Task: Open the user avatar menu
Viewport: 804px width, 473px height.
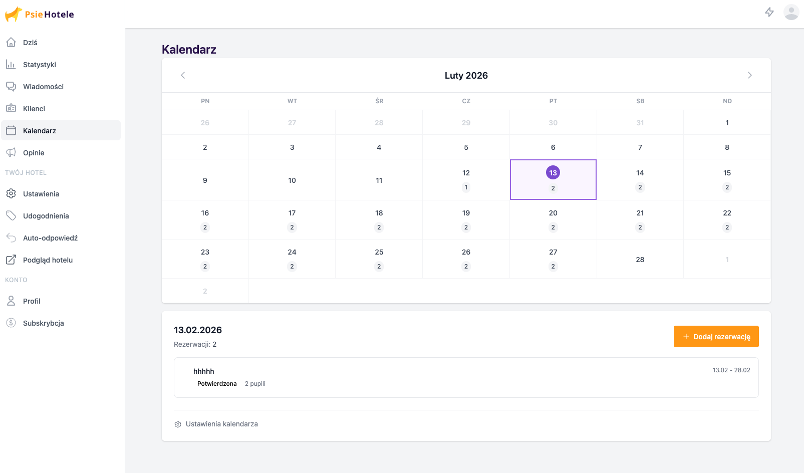Action: [x=791, y=12]
